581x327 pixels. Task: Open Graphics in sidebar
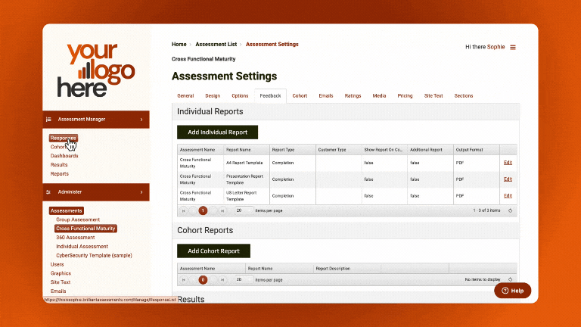pos(61,273)
